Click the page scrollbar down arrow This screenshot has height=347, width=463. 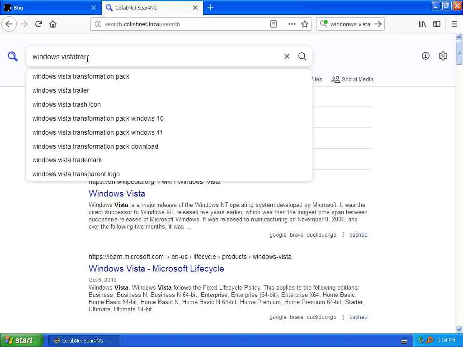pyautogui.click(x=459, y=329)
